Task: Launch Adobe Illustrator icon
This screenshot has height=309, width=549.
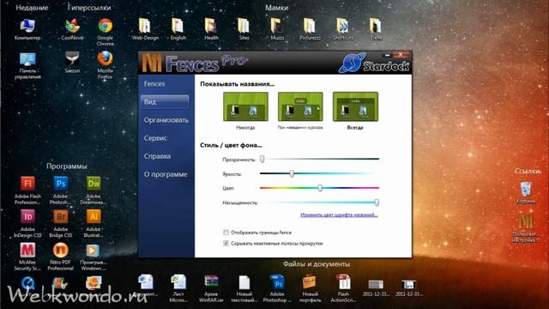Action: pyautogui.click(x=94, y=223)
